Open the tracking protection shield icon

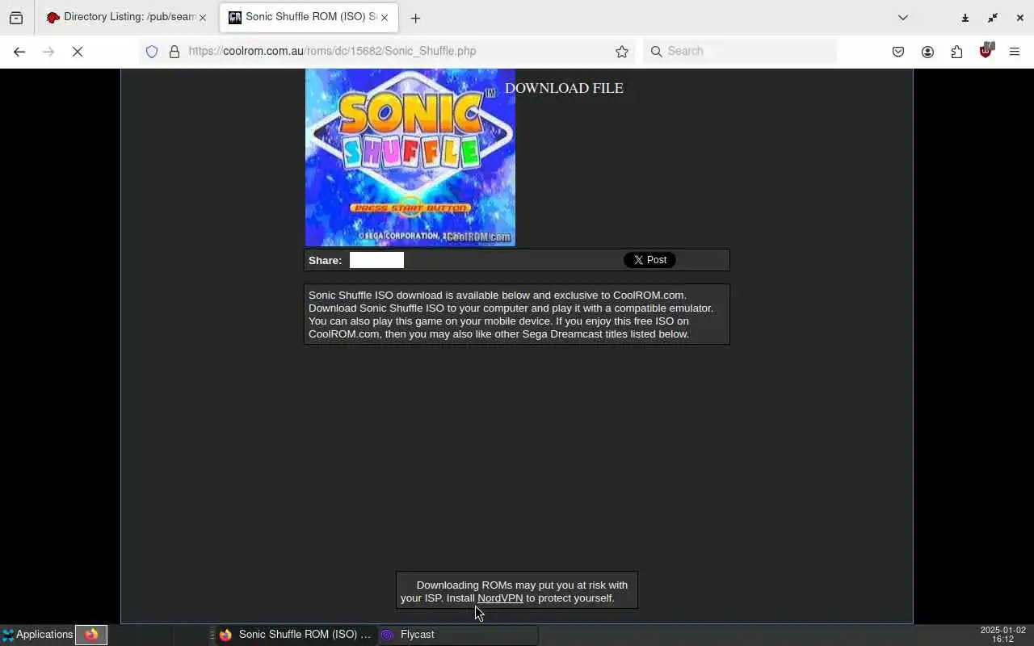[x=152, y=52]
